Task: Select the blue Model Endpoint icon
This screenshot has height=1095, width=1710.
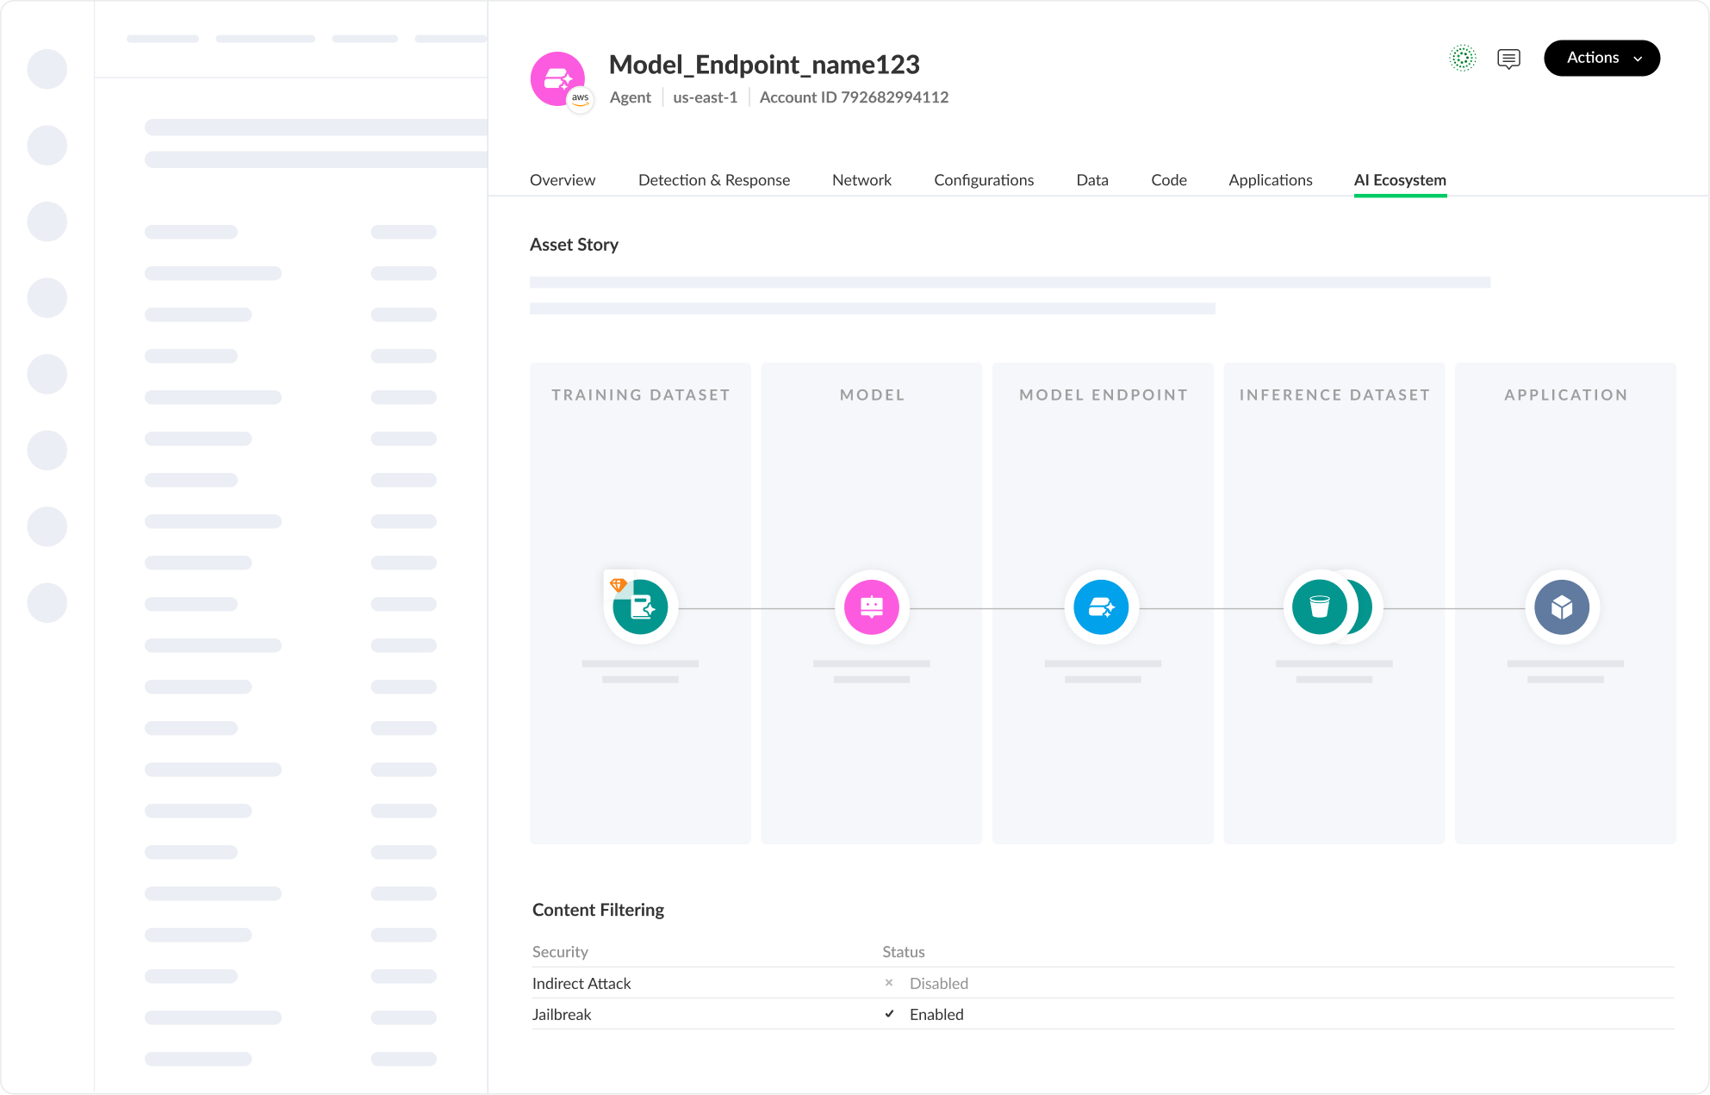Action: click(1101, 607)
